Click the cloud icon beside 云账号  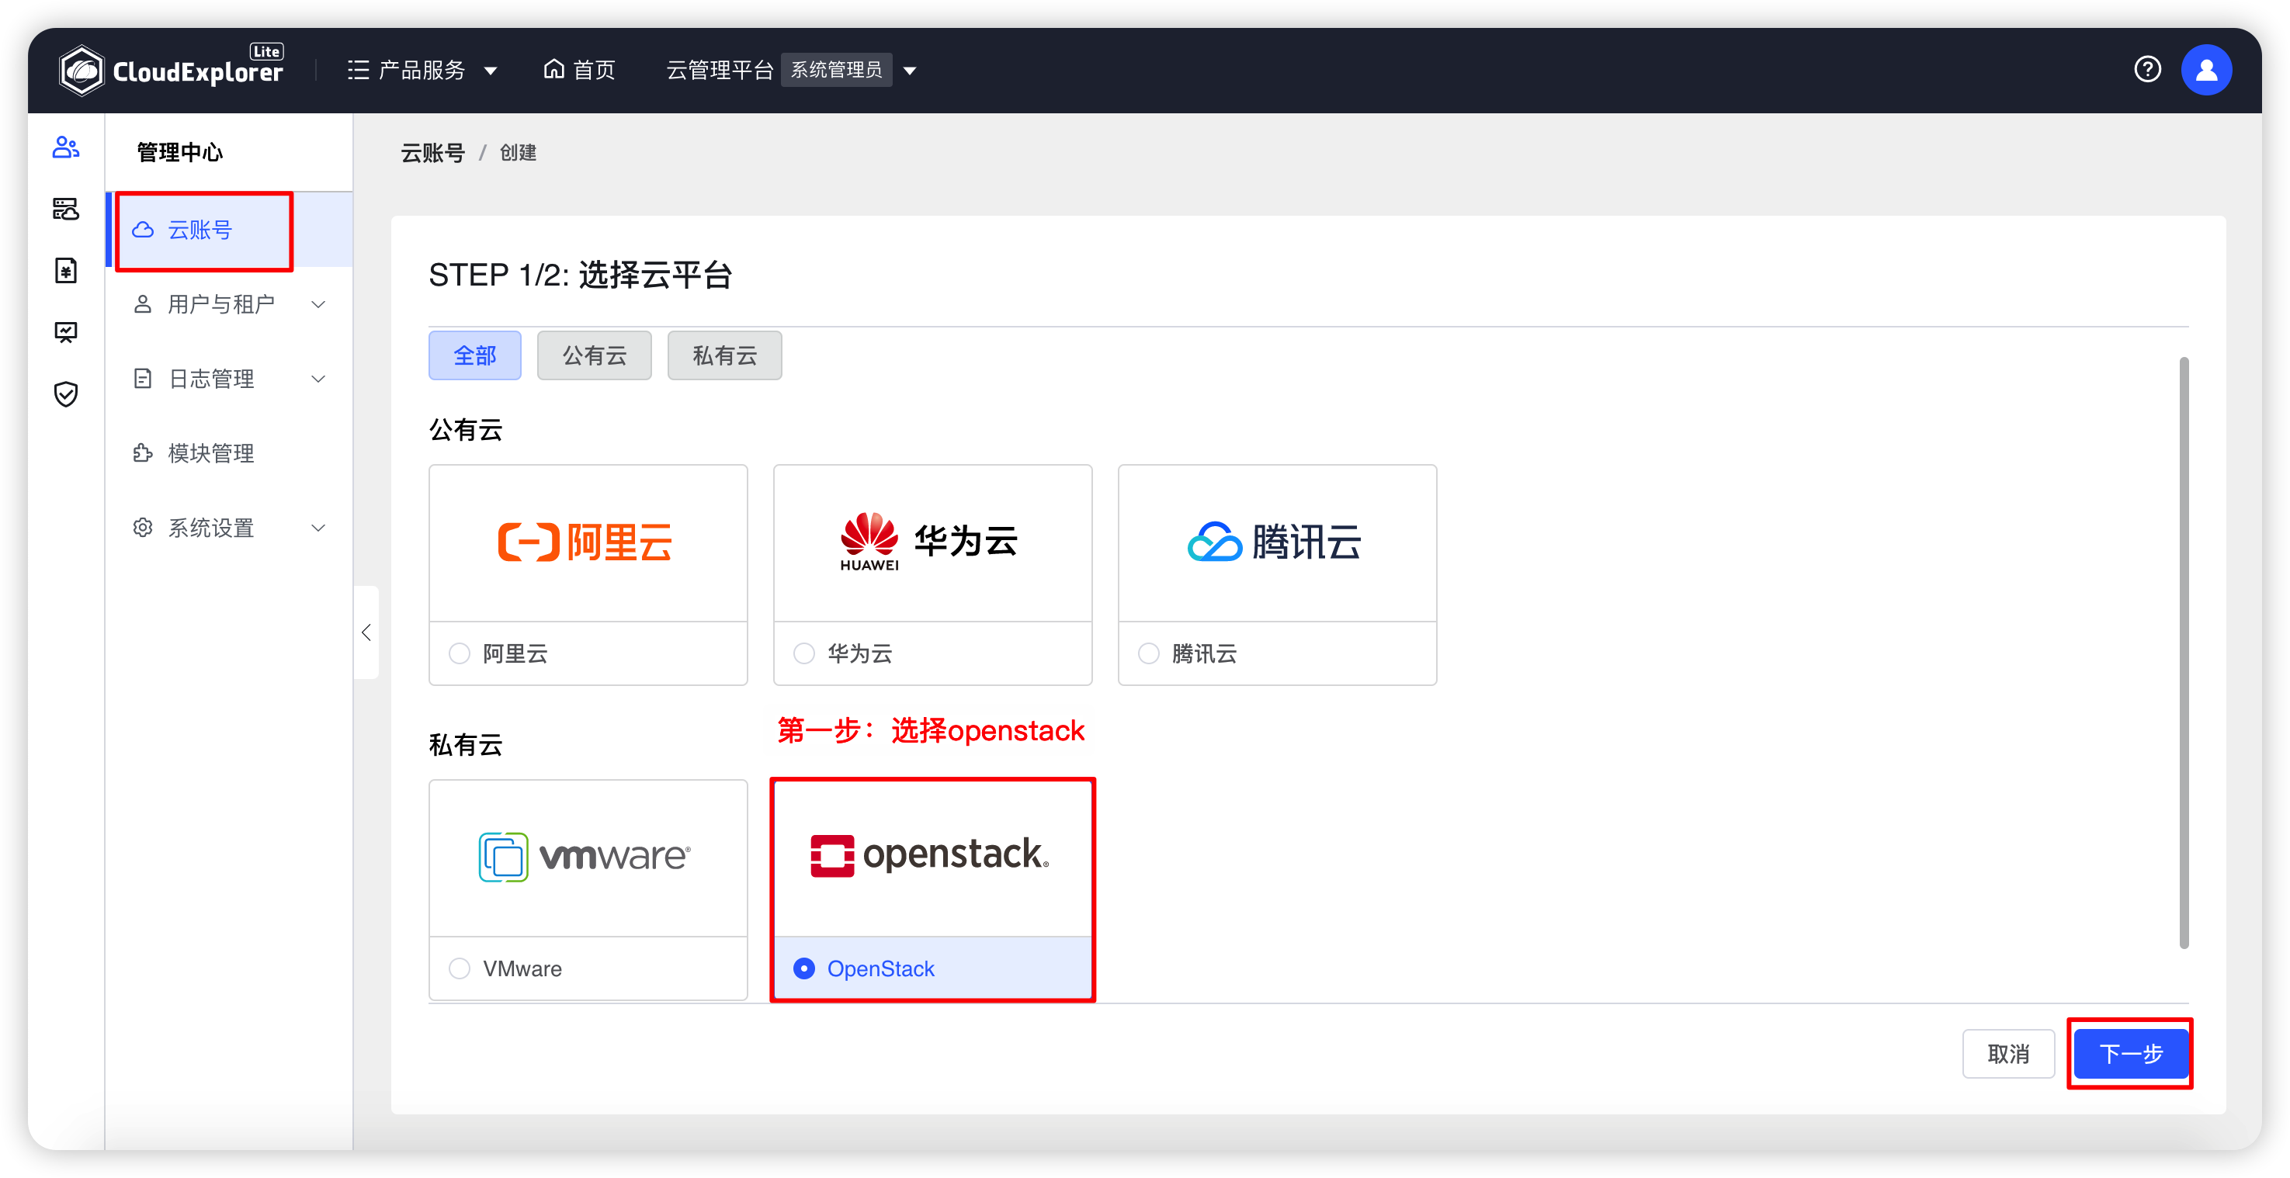tap(143, 230)
